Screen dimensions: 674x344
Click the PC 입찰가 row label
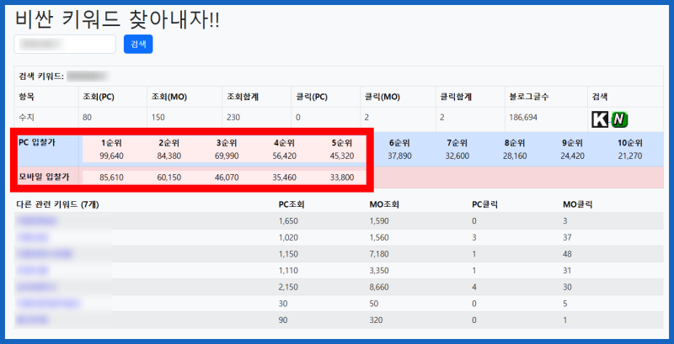35,142
